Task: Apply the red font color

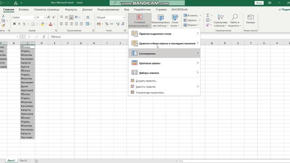Action: click(x=51, y=24)
